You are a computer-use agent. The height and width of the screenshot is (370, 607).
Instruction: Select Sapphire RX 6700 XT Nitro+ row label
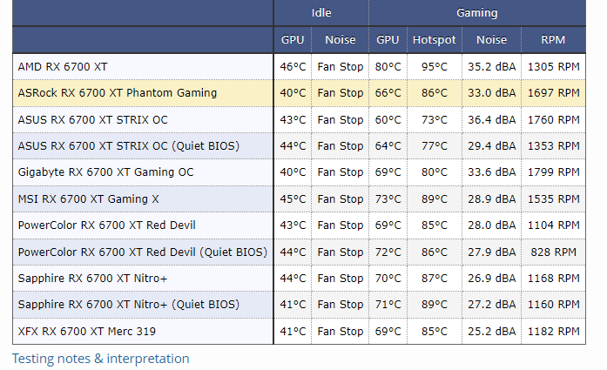(92, 278)
